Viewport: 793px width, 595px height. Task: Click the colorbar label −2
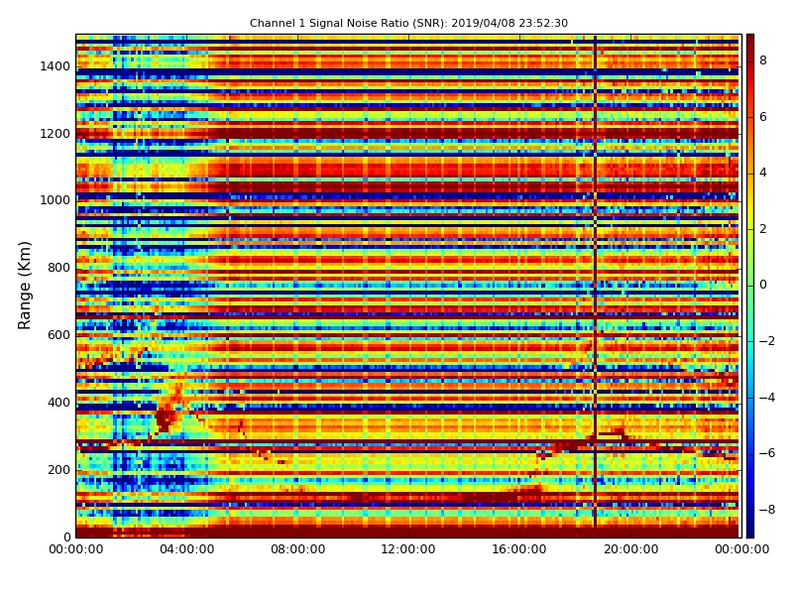[767, 341]
